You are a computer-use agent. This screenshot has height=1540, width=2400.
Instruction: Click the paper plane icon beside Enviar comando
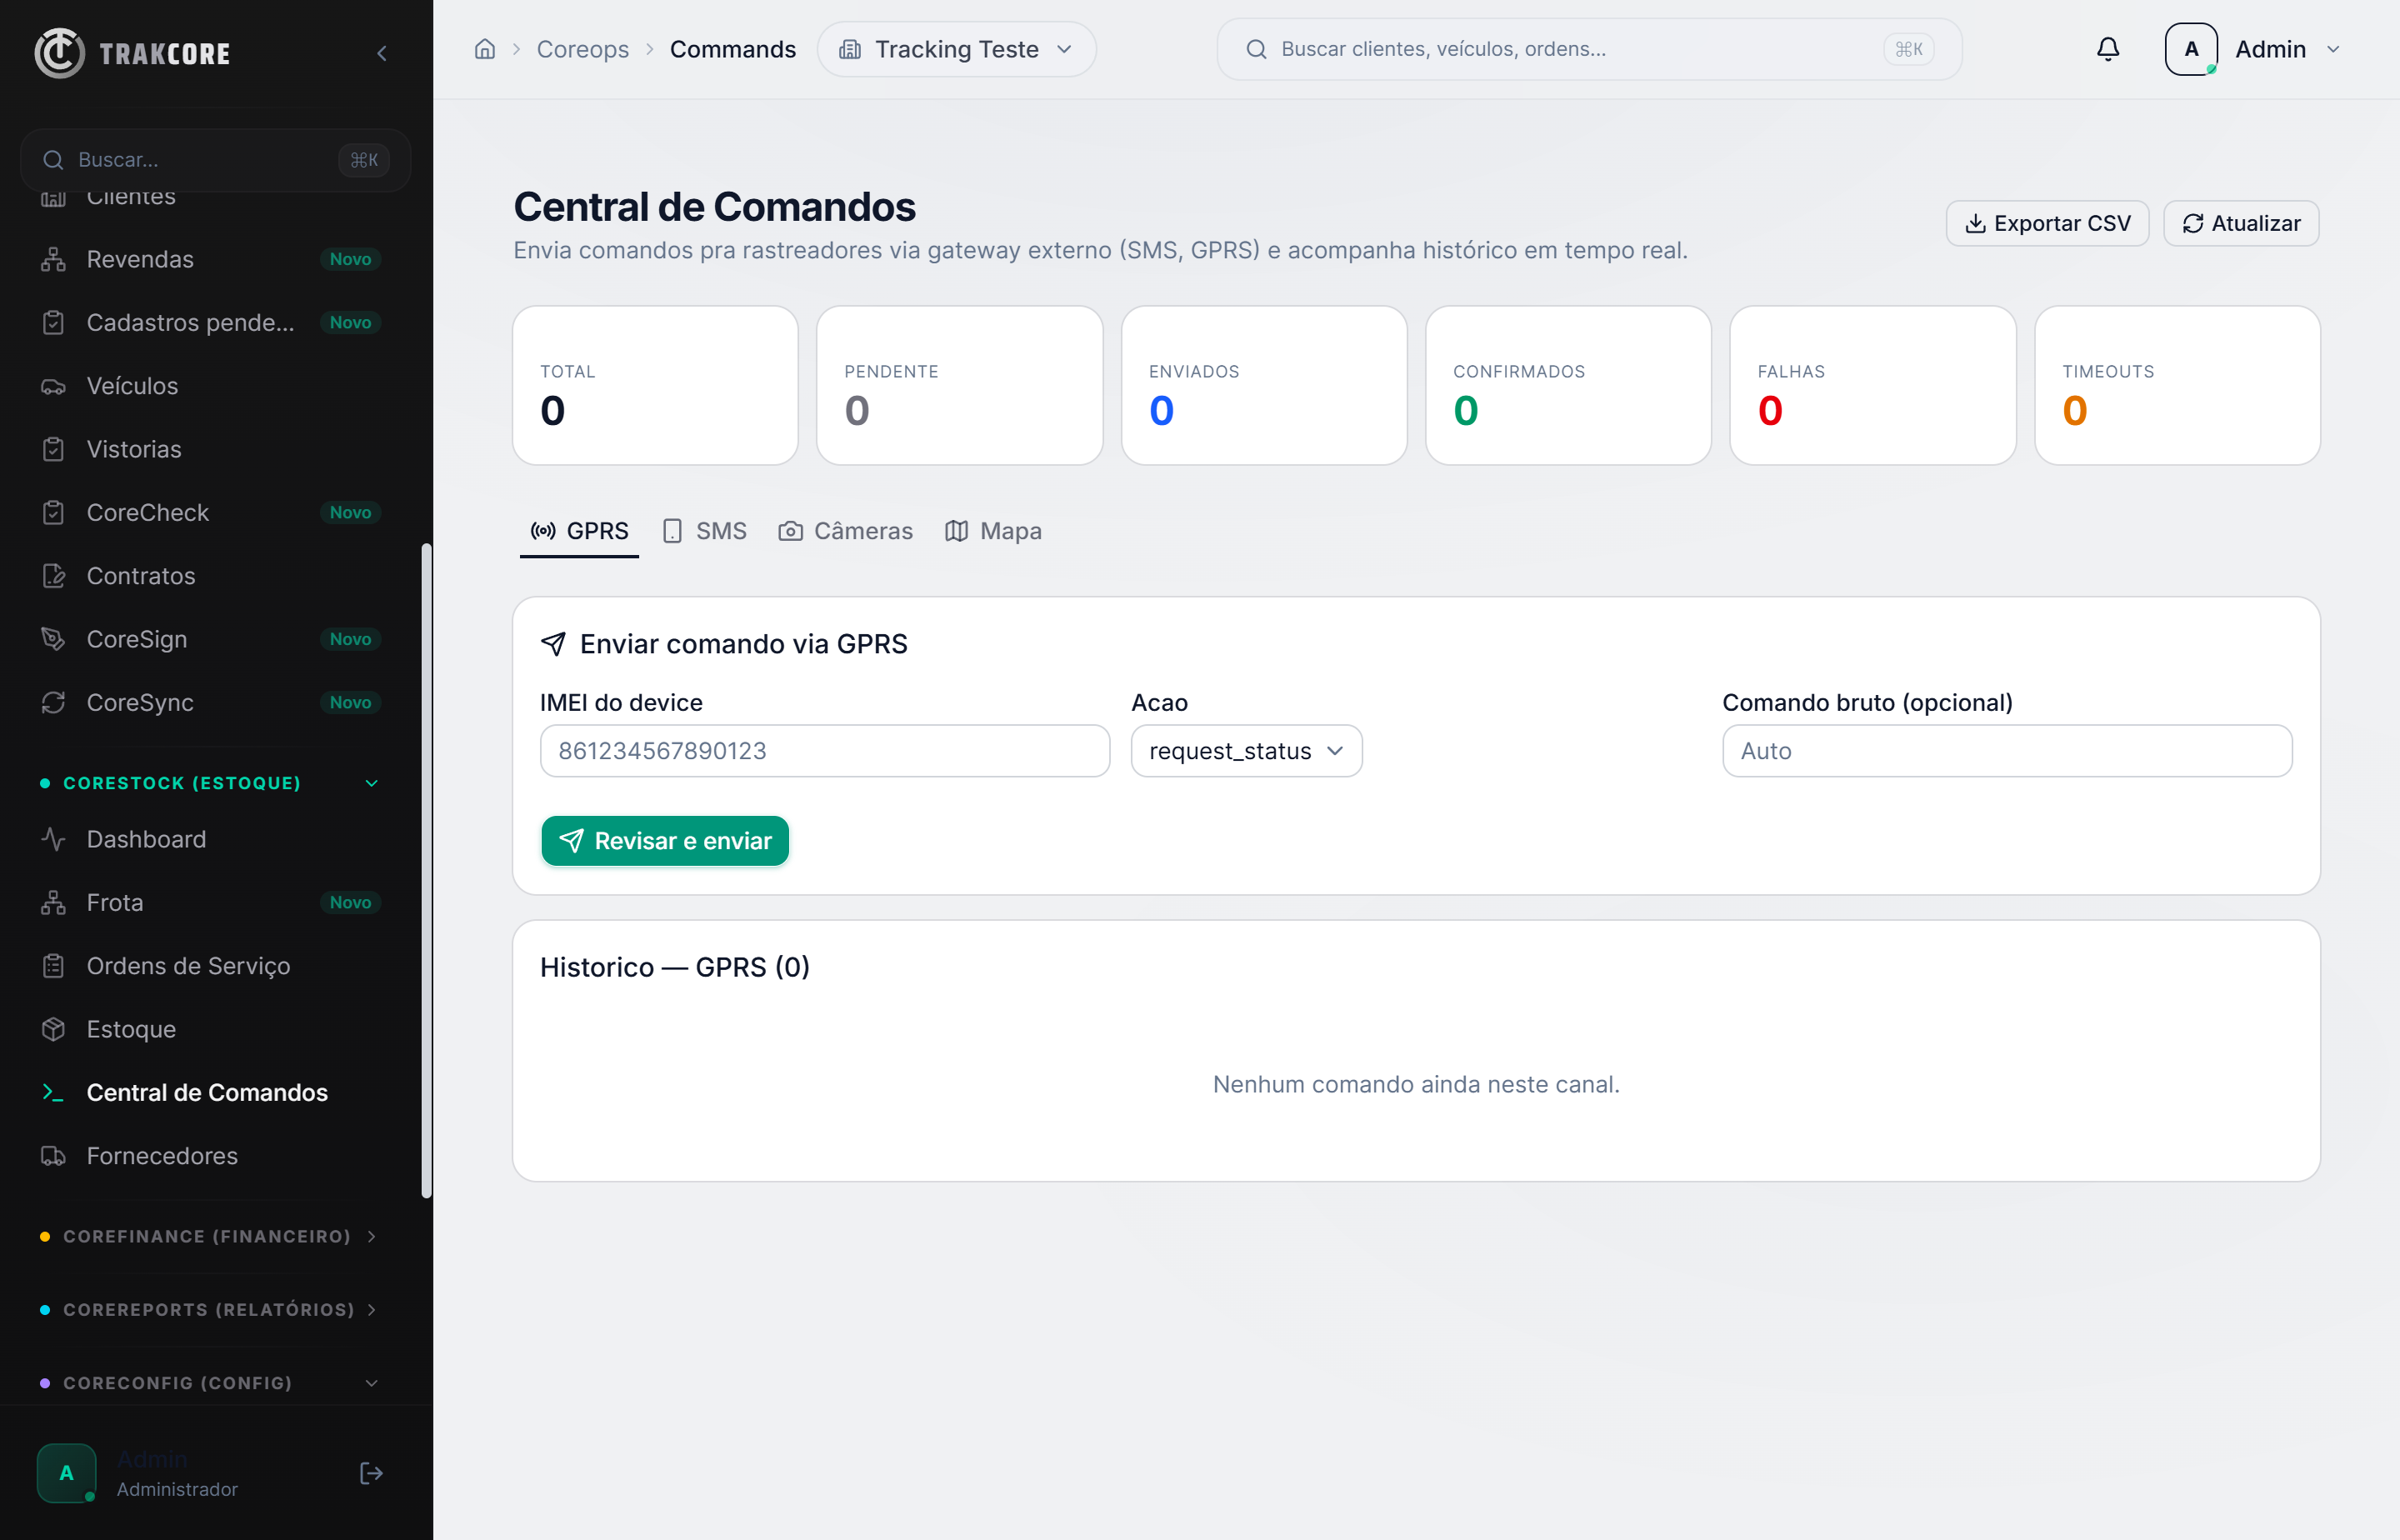point(553,644)
